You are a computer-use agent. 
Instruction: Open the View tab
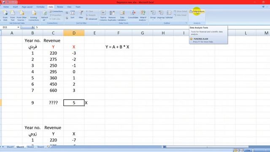69,7
